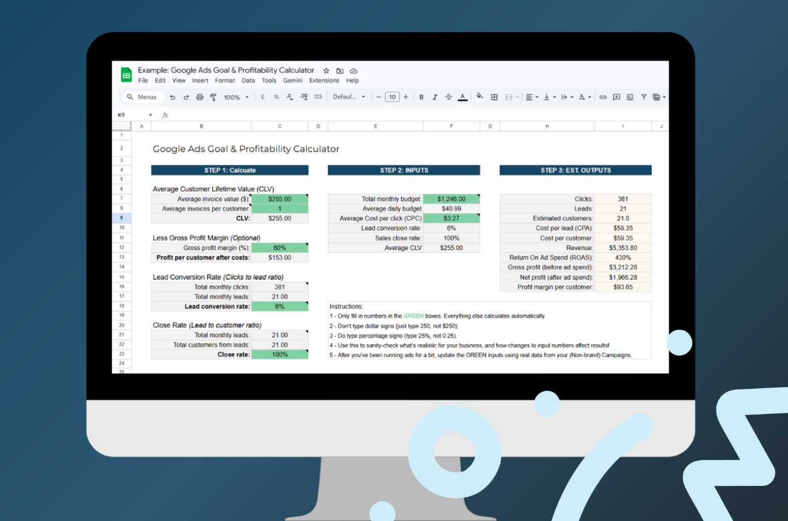Open the Help menu
Image resolution: width=788 pixels, height=521 pixels.
(x=352, y=81)
